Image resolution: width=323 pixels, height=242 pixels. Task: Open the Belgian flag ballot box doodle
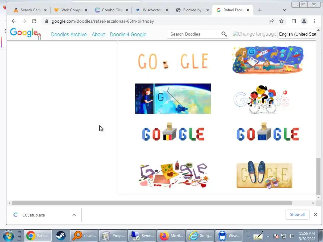pyautogui.click(x=173, y=132)
